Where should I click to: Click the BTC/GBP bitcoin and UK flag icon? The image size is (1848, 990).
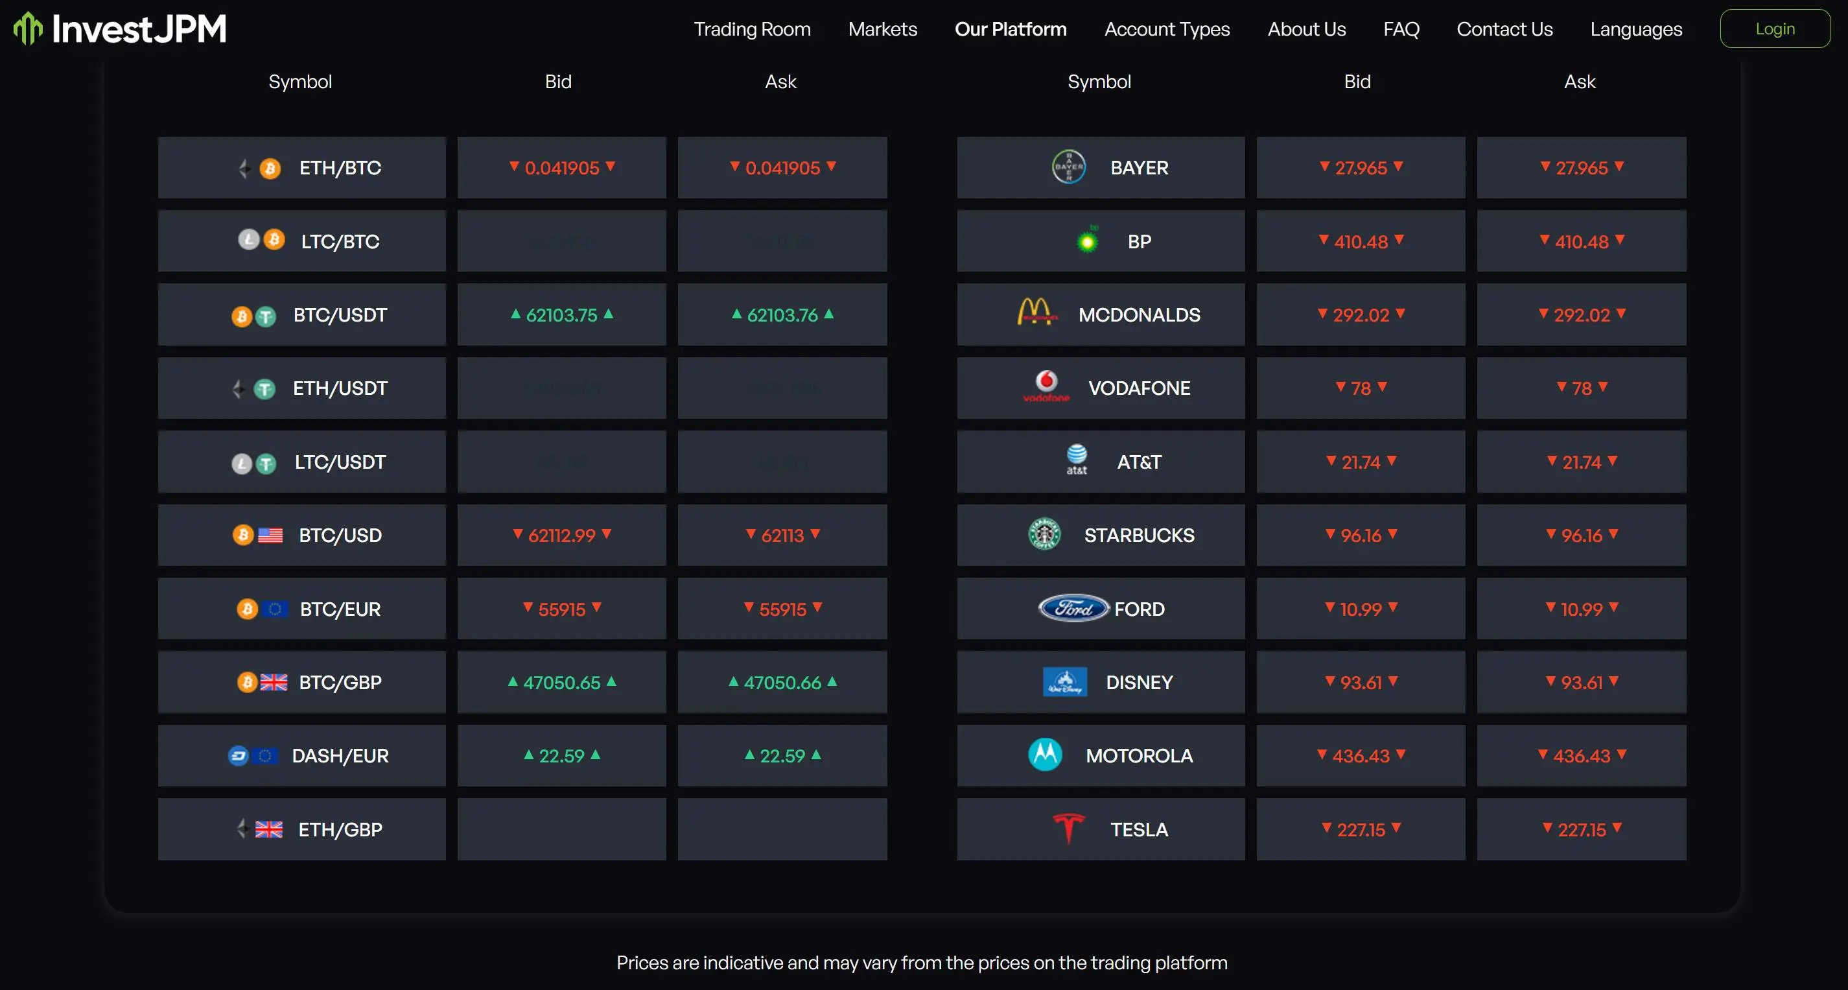262,682
